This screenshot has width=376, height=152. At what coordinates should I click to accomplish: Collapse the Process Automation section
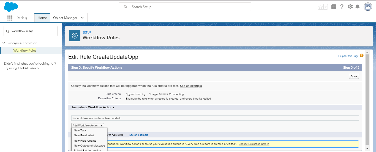[x=4, y=43]
